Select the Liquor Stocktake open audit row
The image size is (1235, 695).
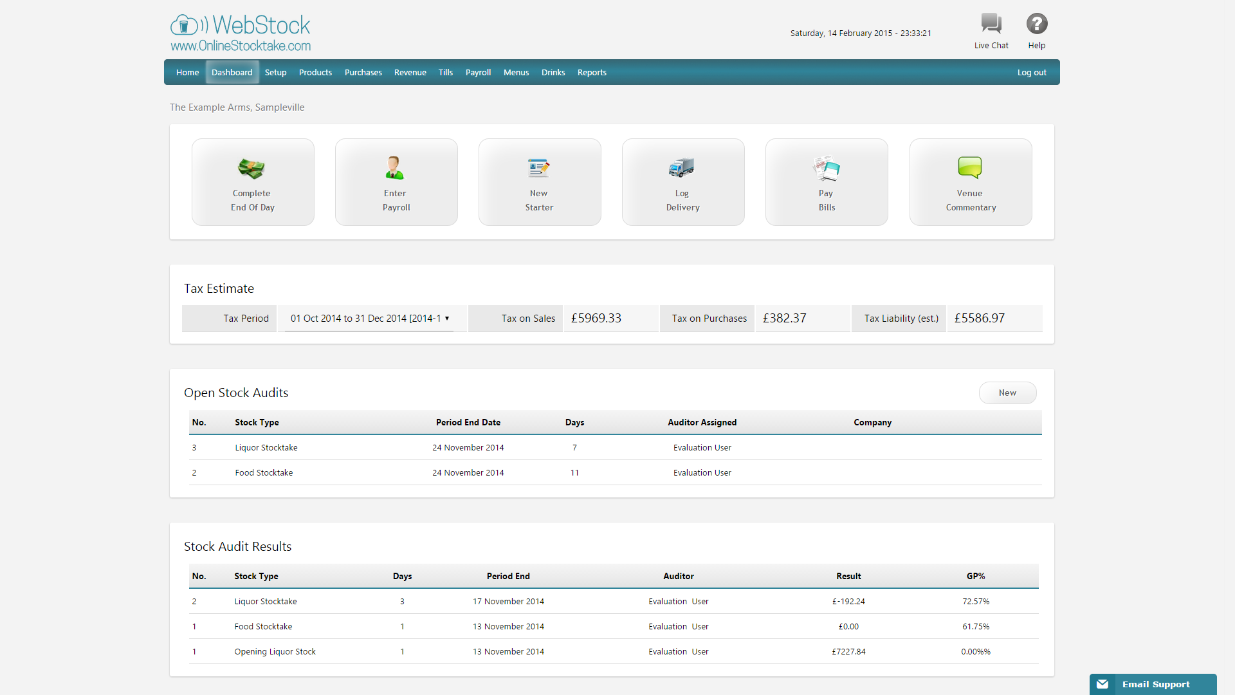(266, 447)
